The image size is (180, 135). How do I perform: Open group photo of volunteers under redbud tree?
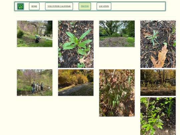(x=35, y=83)
